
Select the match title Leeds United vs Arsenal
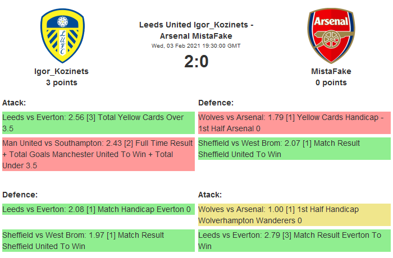[x=196, y=30]
